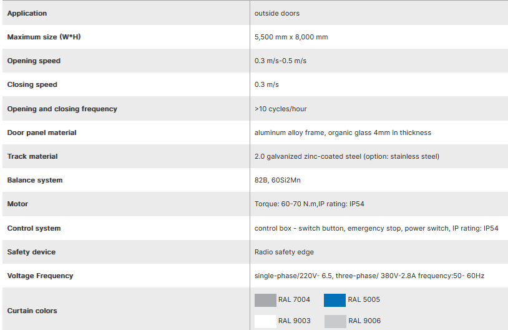Click the Door panel material label
Viewport: 508px width, 330px height.
pos(42,132)
